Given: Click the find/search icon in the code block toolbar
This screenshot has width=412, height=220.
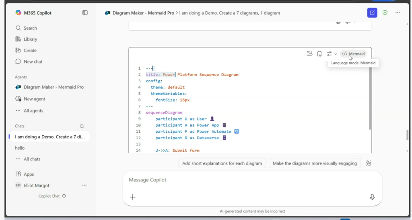Looking at the screenshot, I should pos(309,54).
